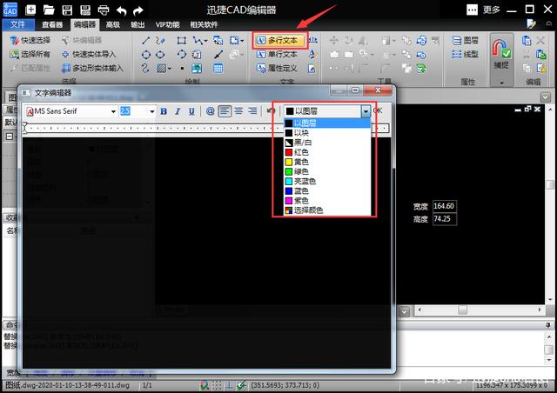Select the 多行文本 multiline text tool
Viewport: 557px width, 393px height.
(279, 41)
